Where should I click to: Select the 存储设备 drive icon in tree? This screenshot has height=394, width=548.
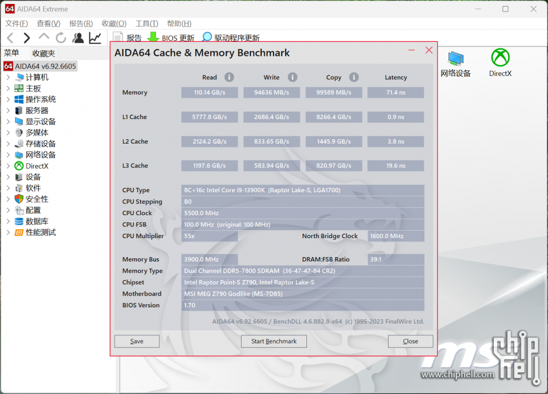(19, 144)
